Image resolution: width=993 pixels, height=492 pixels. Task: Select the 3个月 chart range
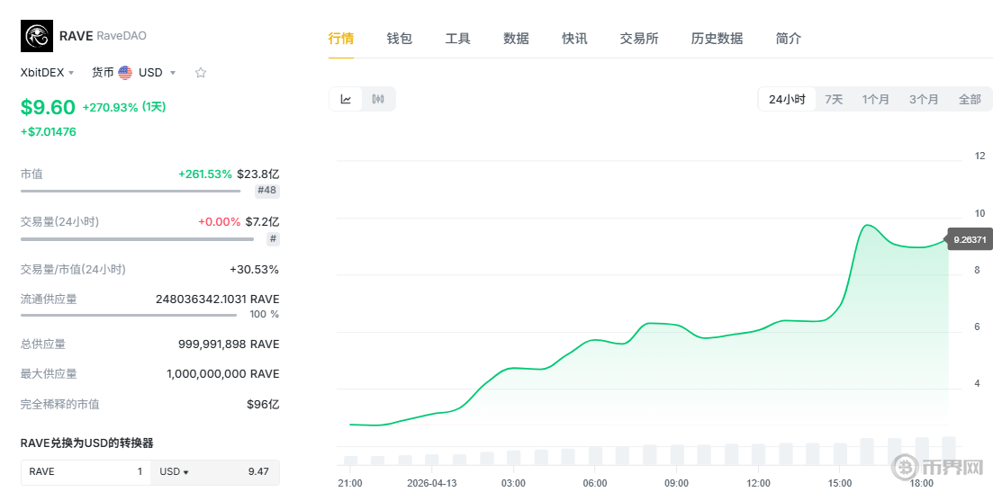tap(924, 99)
